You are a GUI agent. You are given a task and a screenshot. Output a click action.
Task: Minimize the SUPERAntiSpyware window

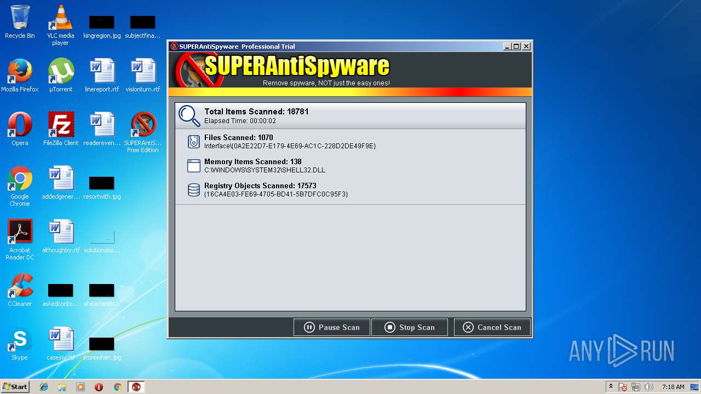(507, 47)
